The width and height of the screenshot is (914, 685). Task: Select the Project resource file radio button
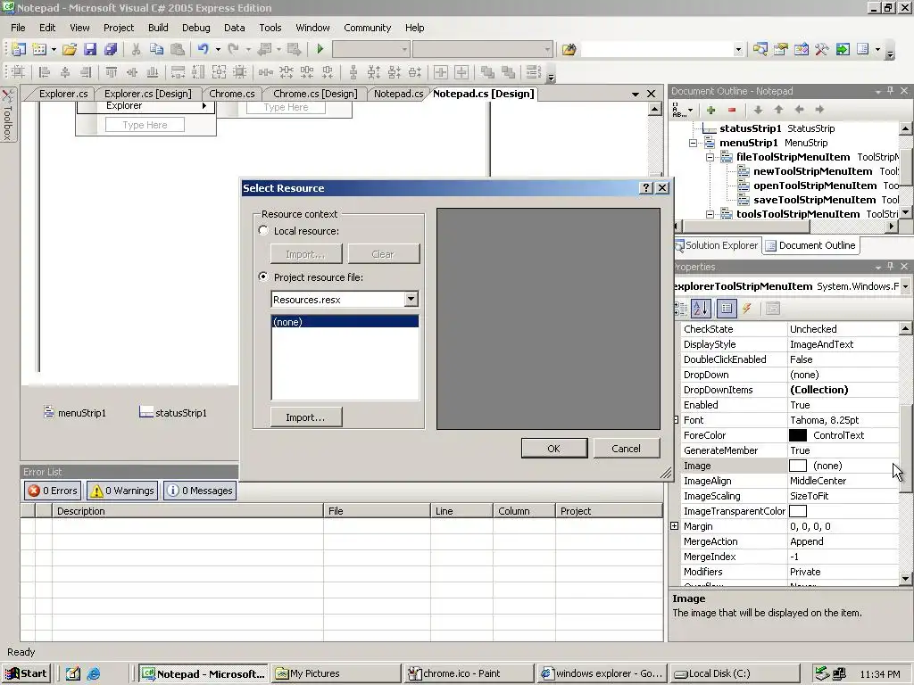[x=263, y=277]
